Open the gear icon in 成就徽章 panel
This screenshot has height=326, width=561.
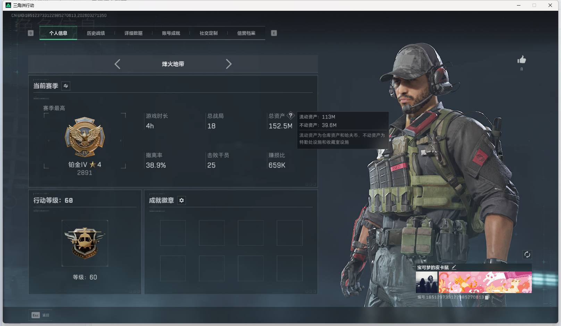point(182,200)
